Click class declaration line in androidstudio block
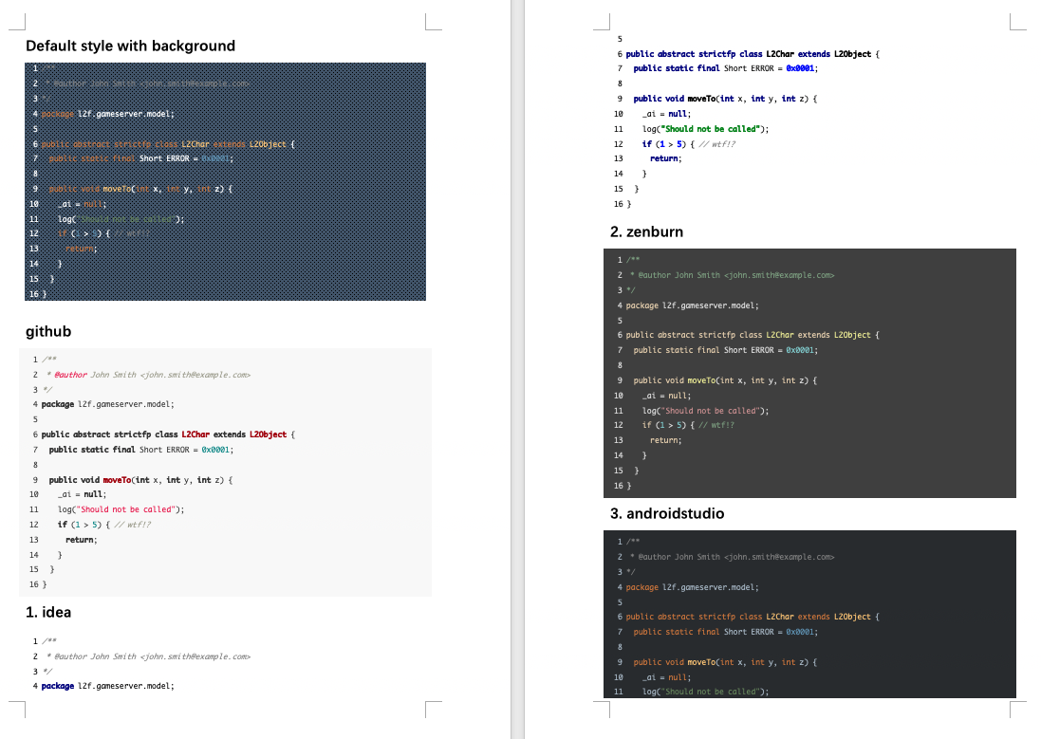 click(750, 617)
